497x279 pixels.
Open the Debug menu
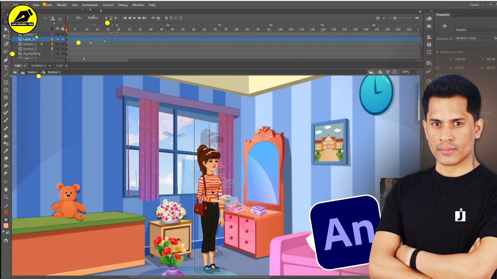123,5
